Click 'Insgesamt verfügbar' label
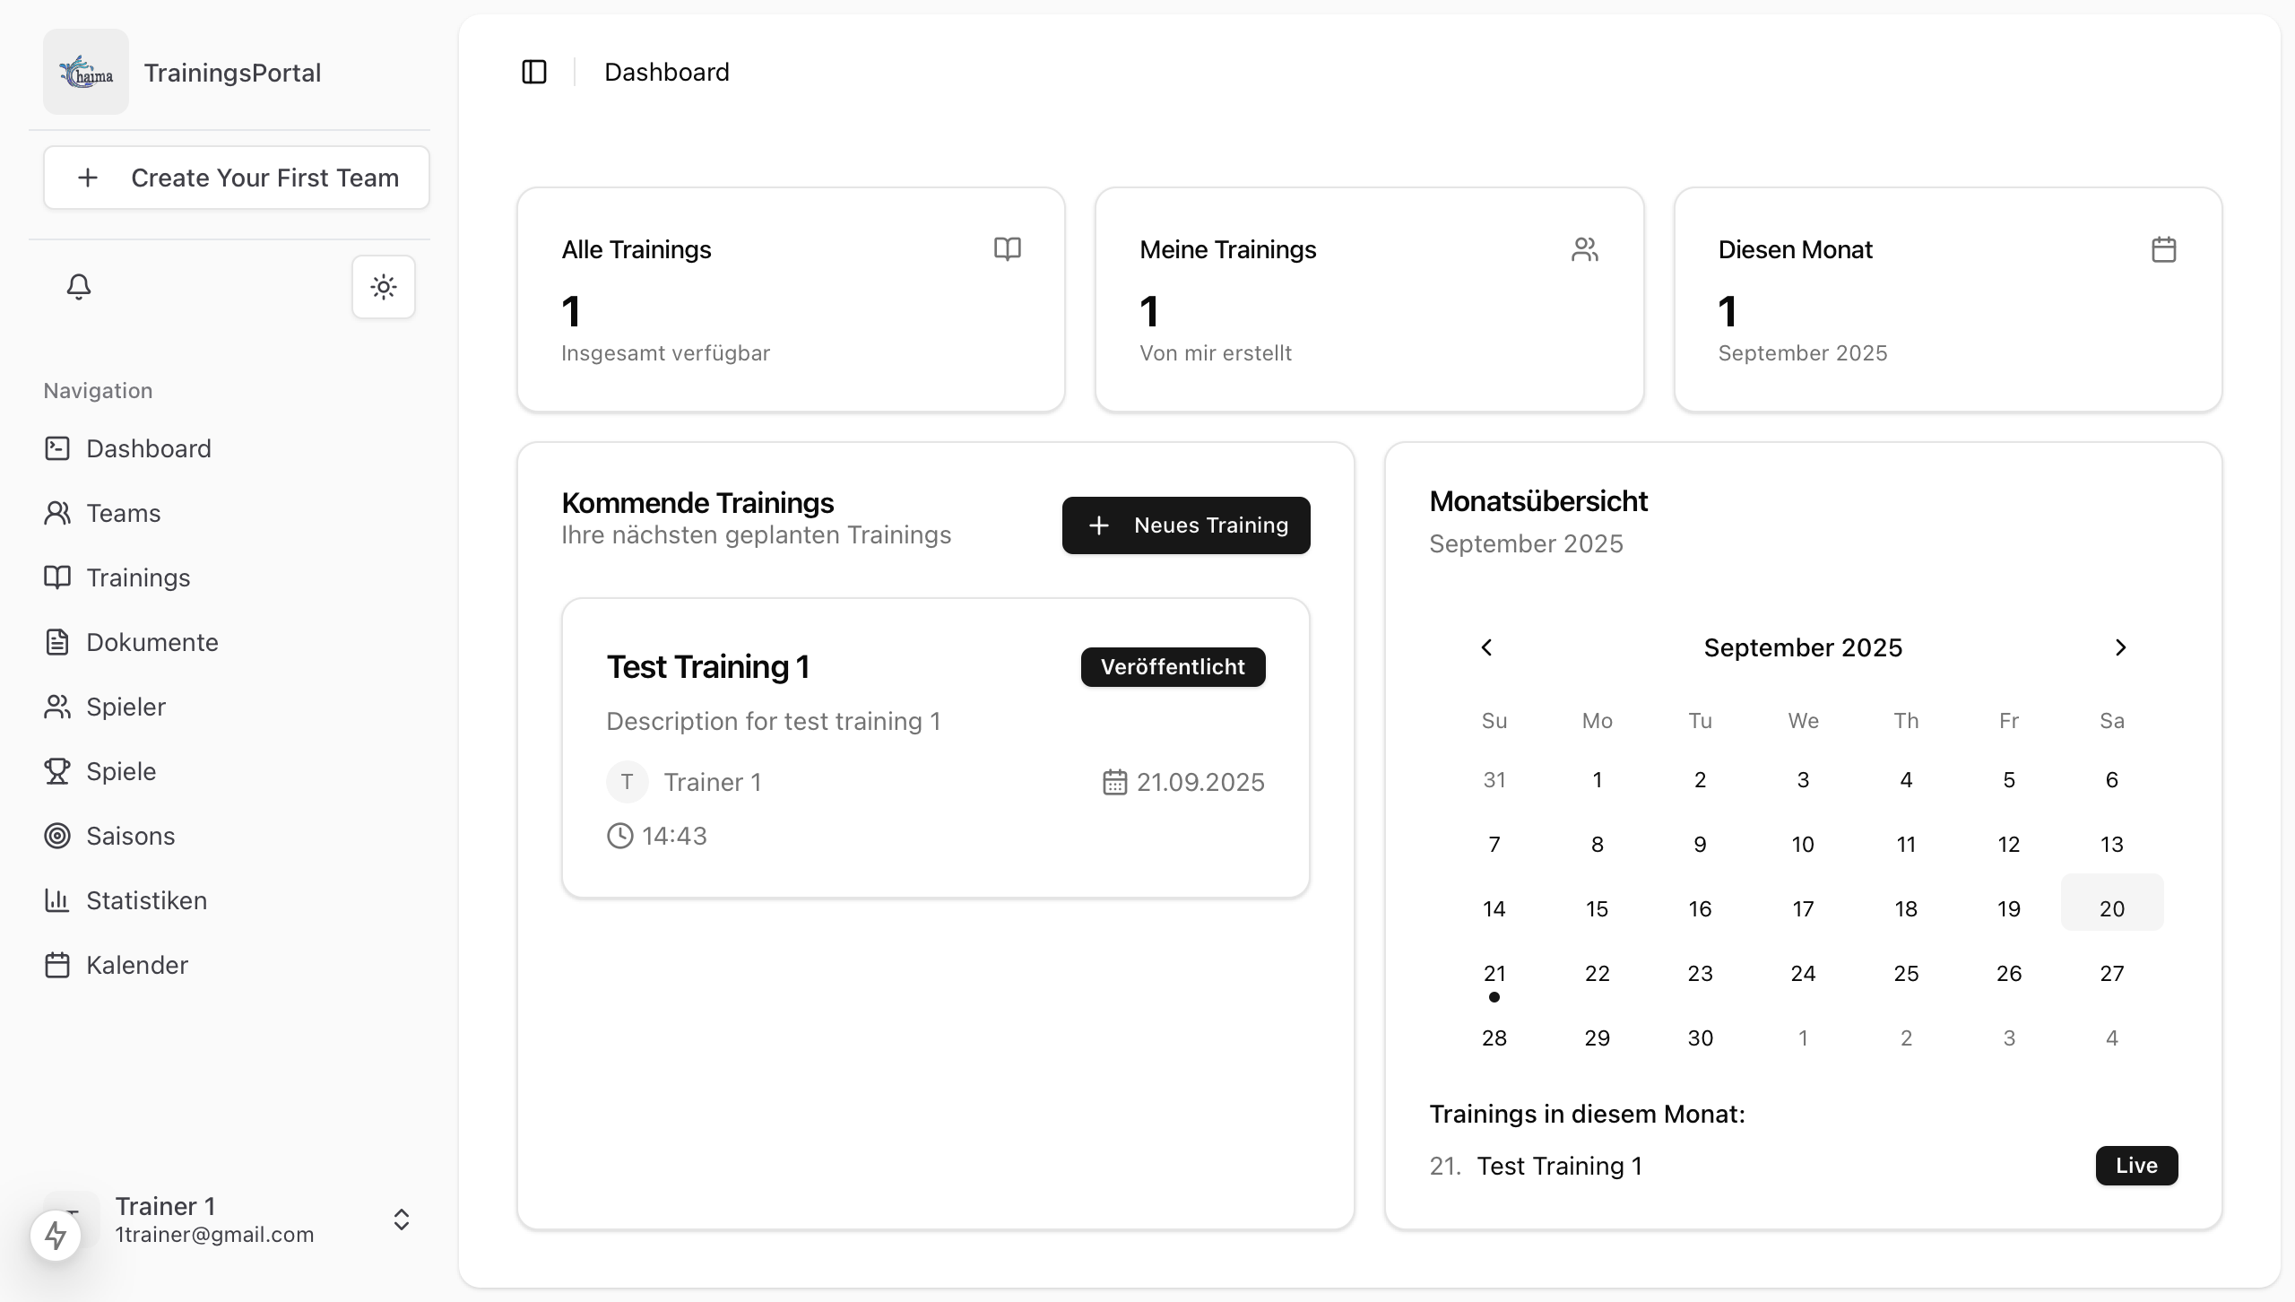 click(666, 353)
